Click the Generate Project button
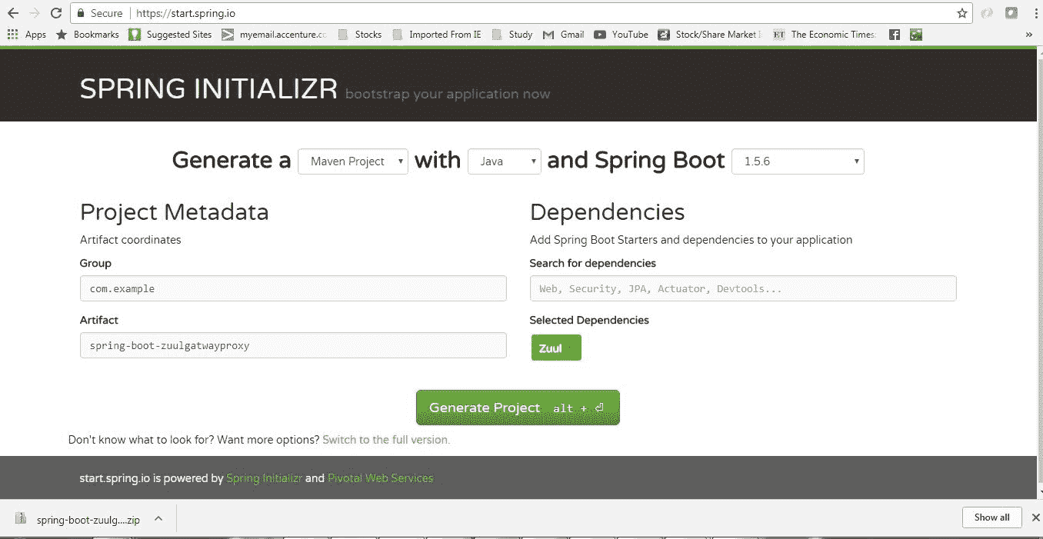Image resolution: width=1043 pixels, height=539 pixels. (x=518, y=408)
